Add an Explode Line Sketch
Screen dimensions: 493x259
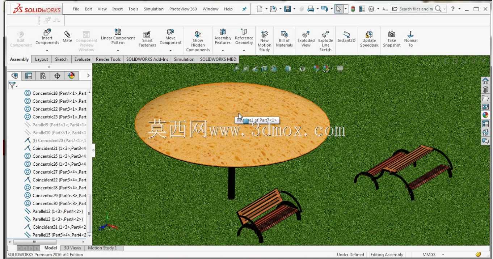pyautogui.click(x=325, y=41)
